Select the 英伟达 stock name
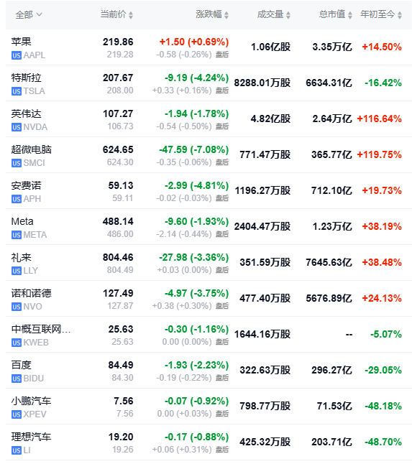 26,113
